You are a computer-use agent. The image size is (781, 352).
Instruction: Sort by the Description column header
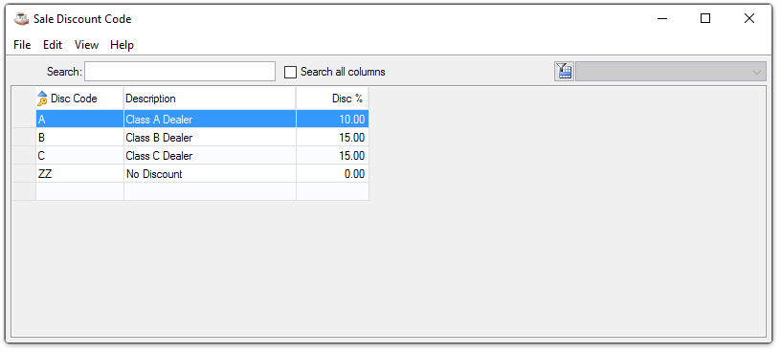point(210,99)
